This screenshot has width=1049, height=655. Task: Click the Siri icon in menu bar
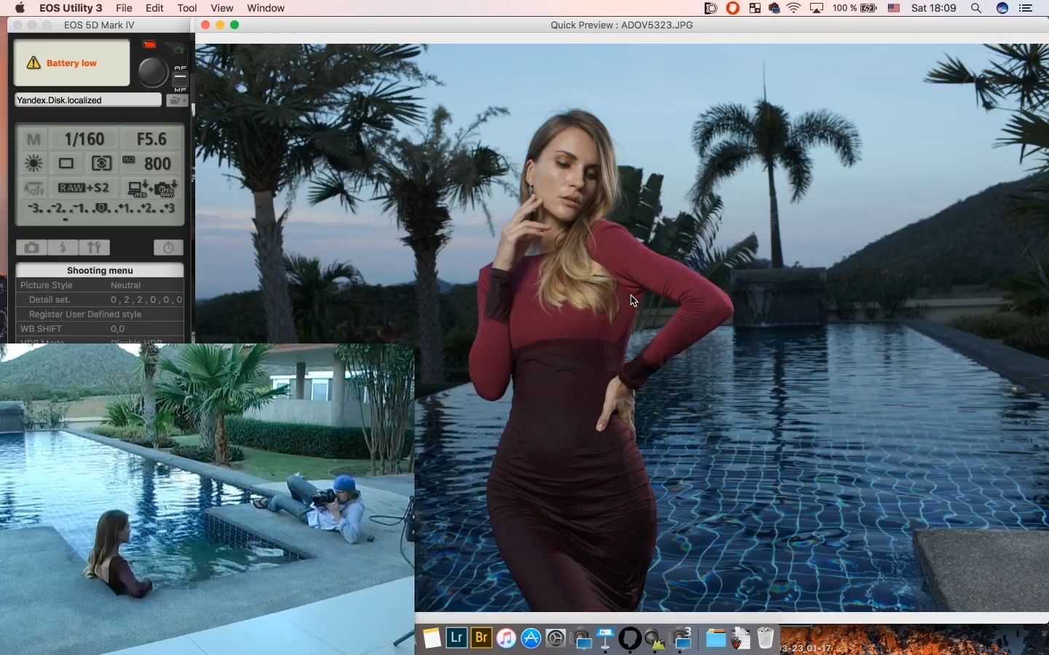1002,8
